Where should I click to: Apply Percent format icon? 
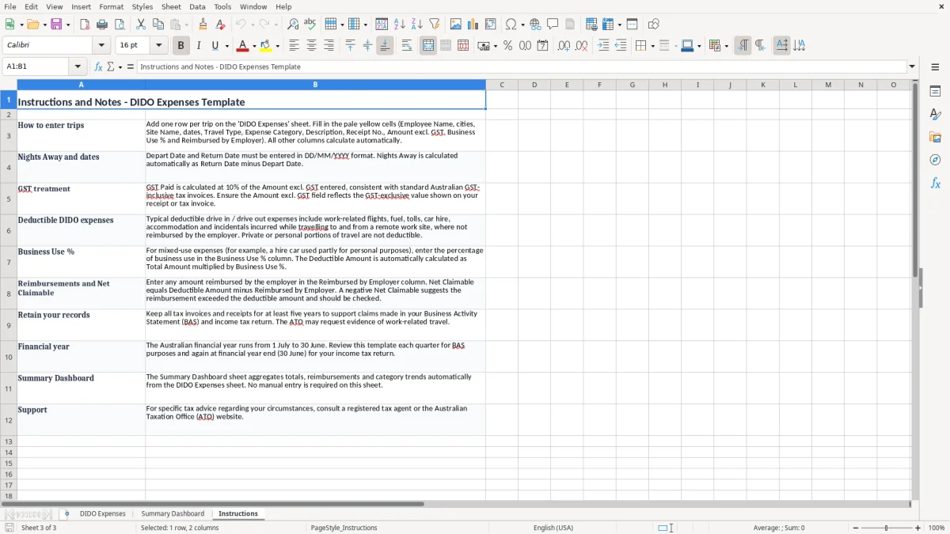pyautogui.click(x=507, y=46)
